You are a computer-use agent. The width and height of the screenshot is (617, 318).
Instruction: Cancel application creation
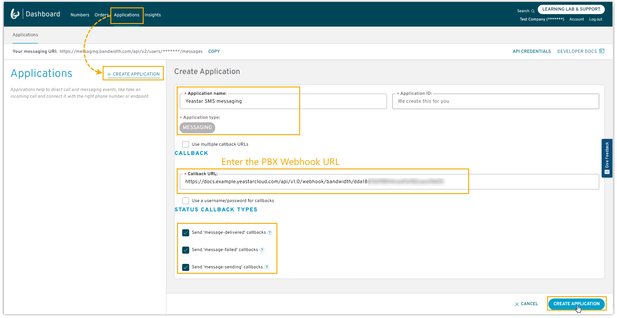coord(526,304)
